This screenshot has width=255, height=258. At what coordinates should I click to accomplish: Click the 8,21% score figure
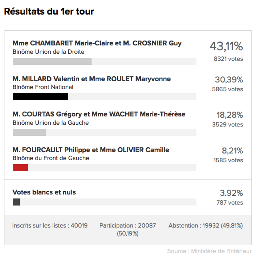click(x=233, y=151)
